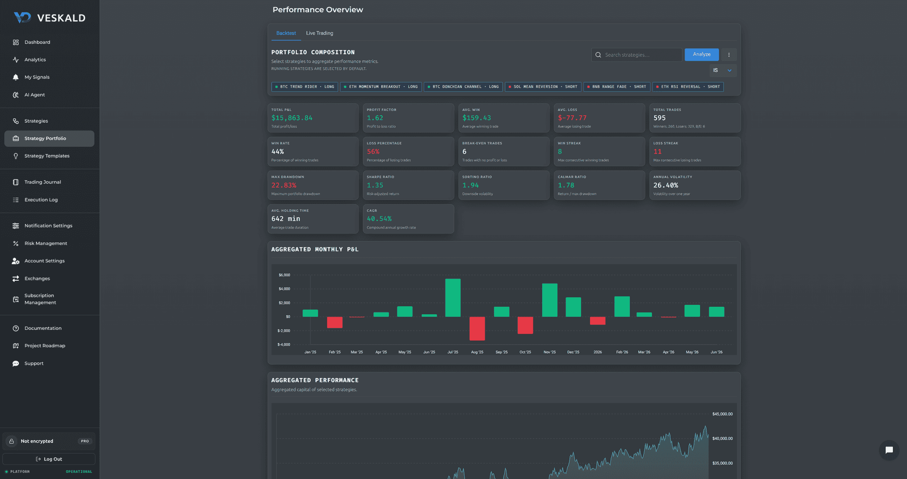Deselect SOL Mean Reversion Short strategy chip

pyautogui.click(x=543, y=87)
